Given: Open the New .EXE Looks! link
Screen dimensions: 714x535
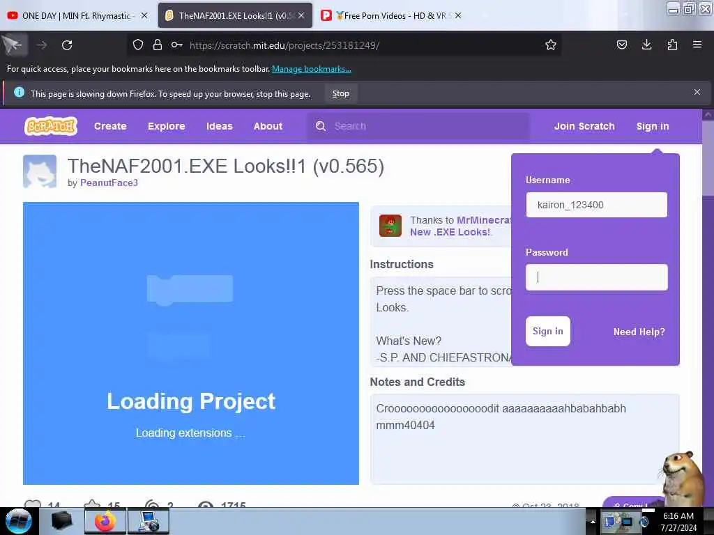Looking at the screenshot, I should (x=450, y=232).
